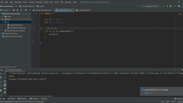Open the Navigate menu
183x103 pixels.
click(x=18, y=2)
